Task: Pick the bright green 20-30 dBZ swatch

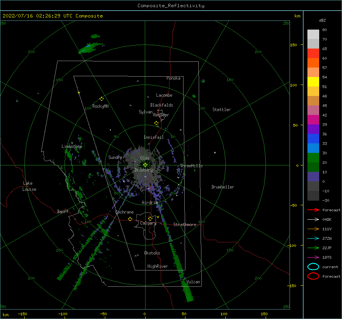Action: click(313, 158)
